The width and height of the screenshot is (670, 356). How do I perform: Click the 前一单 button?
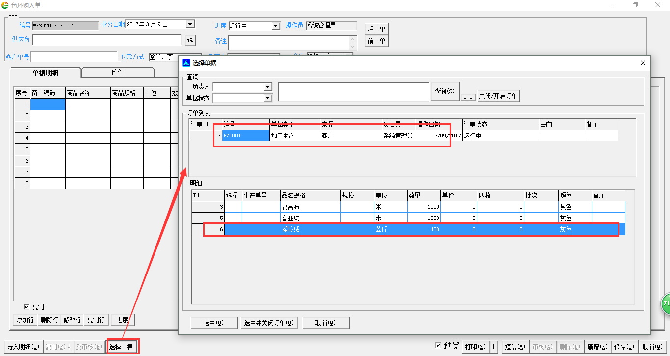click(376, 41)
